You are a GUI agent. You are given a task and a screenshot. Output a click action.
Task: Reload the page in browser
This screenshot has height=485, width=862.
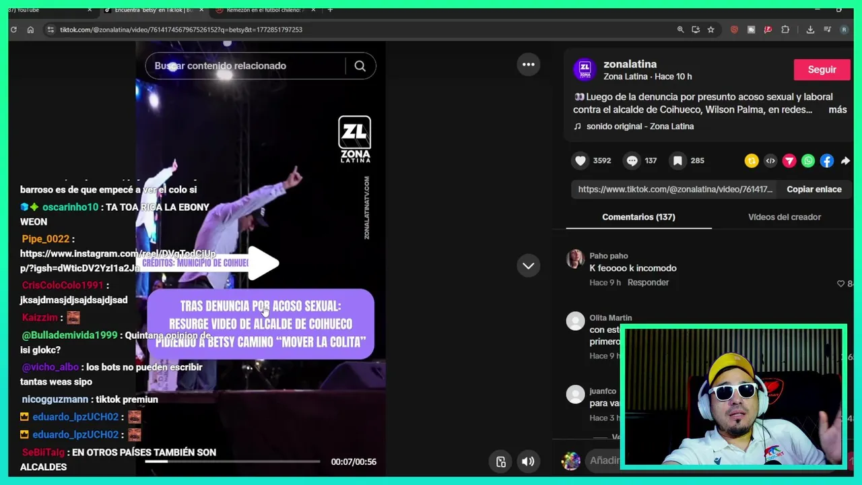13,30
